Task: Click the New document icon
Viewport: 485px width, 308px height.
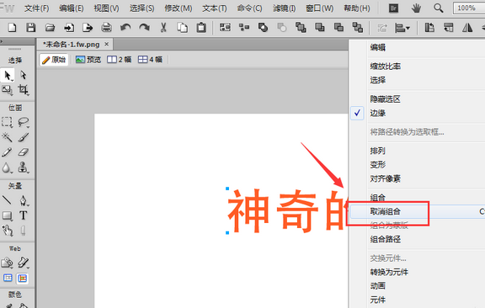Action: 12,28
